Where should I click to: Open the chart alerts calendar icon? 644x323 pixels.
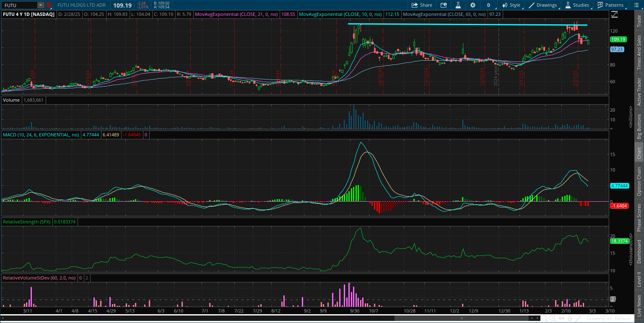click(444, 5)
